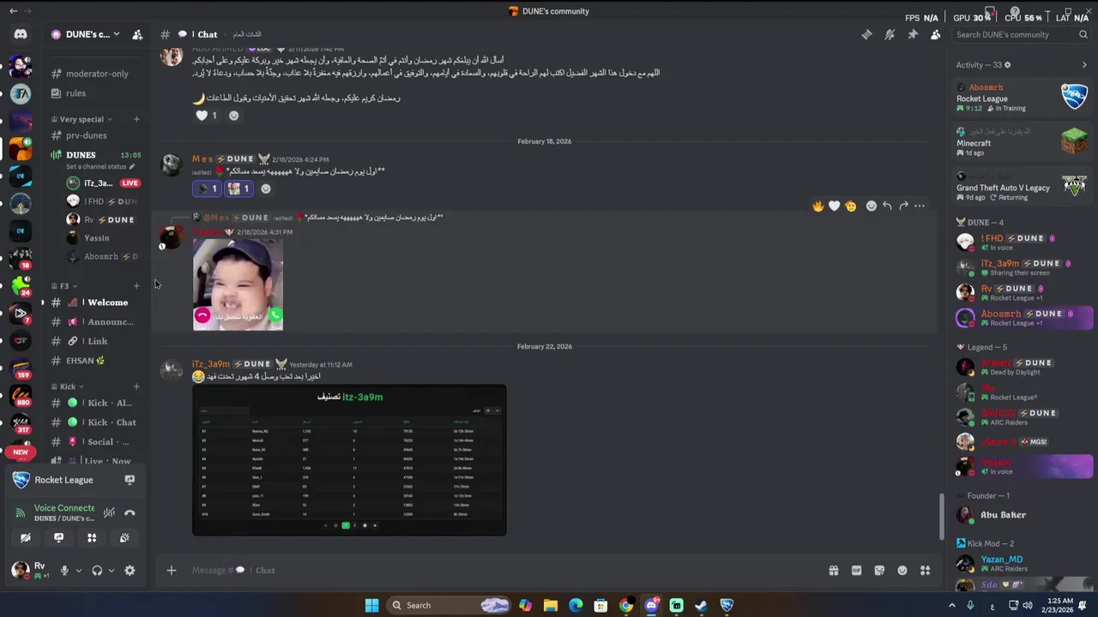This screenshot has width=1098, height=617.
Task: Add channel to Kick category
Action: [x=136, y=386]
